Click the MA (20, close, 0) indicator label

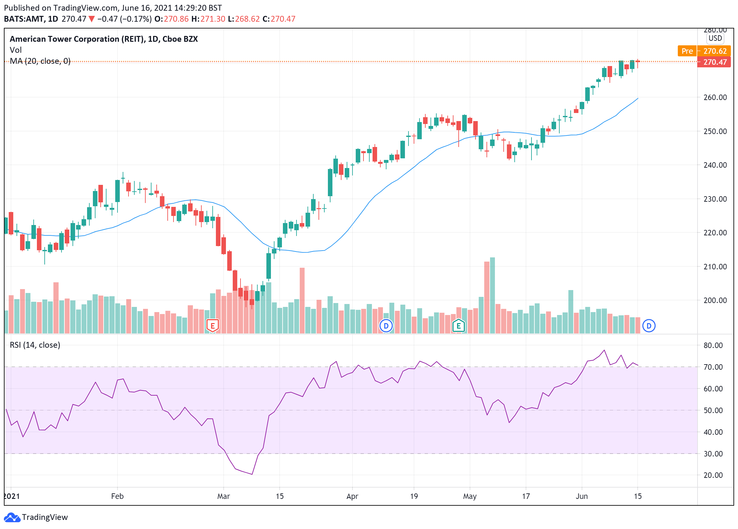40,61
